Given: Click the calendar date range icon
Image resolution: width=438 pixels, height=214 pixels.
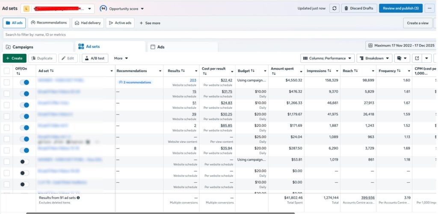Looking at the screenshot, I should [x=370, y=45].
